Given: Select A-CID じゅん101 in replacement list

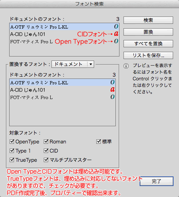Looking at the screenshot, I should [x=62, y=90].
